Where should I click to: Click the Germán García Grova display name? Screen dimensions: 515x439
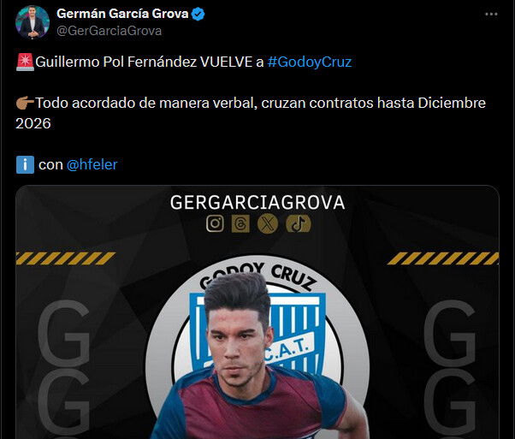point(122,14)
